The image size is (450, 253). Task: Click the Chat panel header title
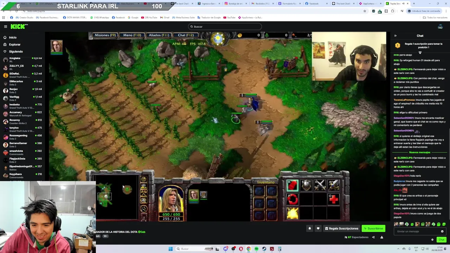(420, 36)
